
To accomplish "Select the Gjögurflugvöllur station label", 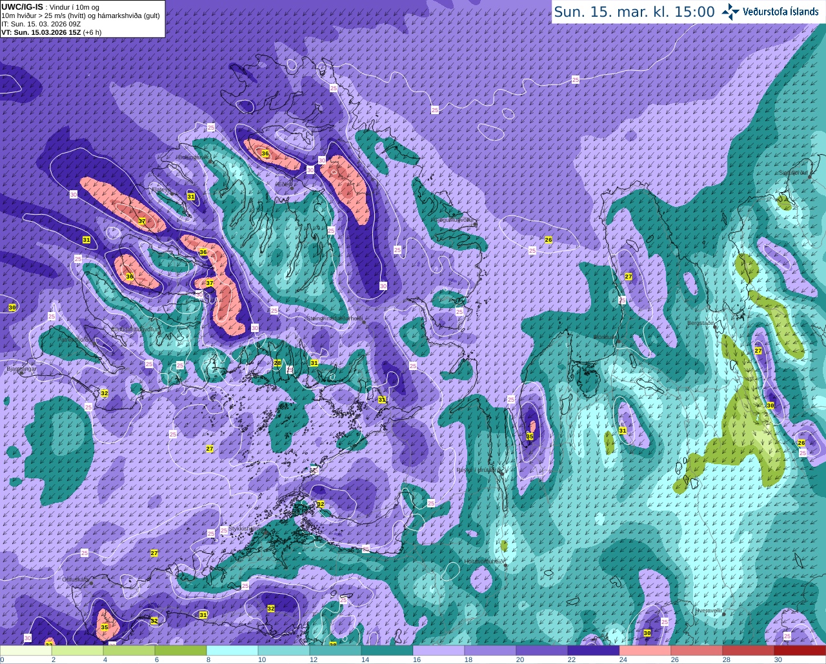I will click(x=455, y=220).
